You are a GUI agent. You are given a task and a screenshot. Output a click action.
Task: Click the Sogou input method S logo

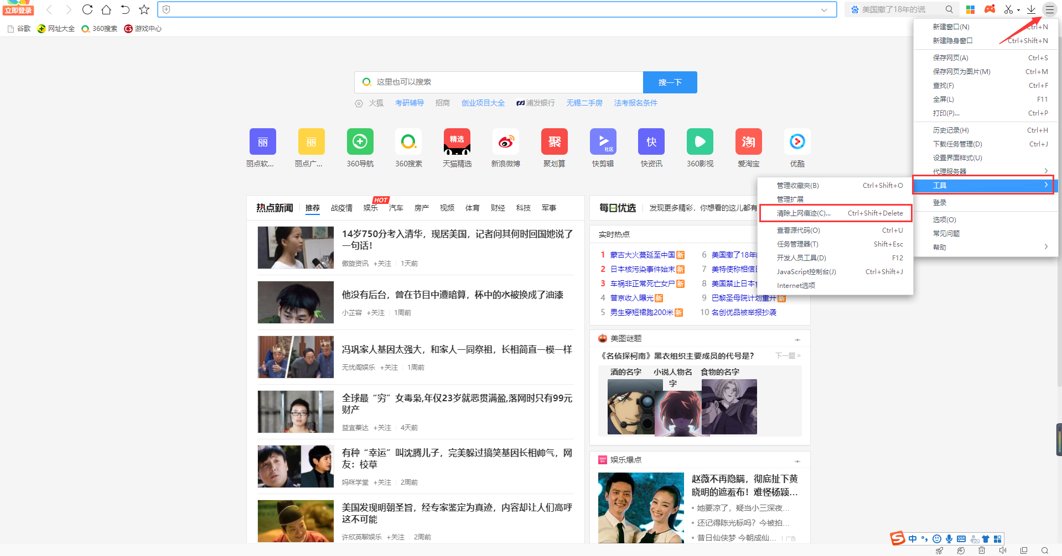897,538
